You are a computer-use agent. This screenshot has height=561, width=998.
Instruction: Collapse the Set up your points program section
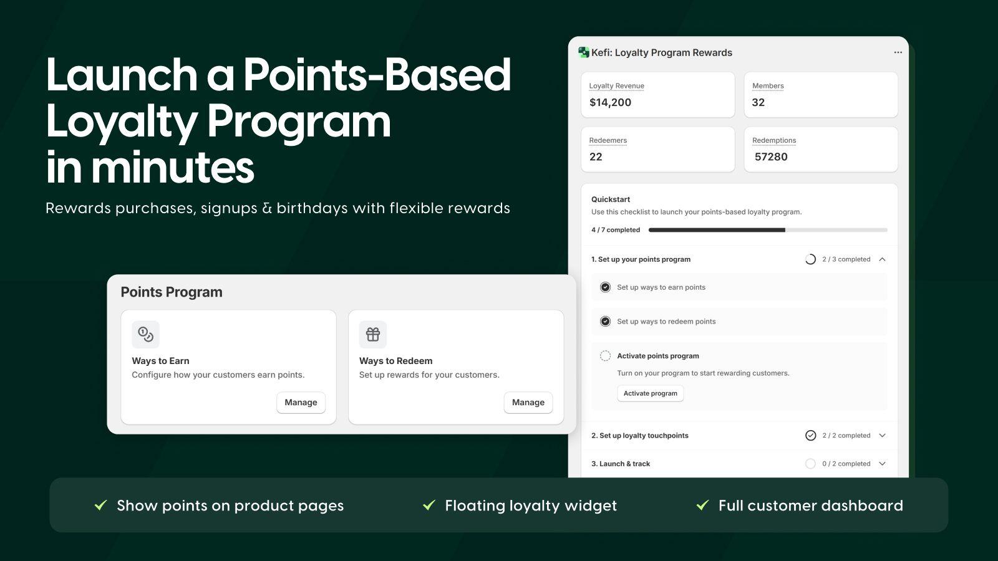click(x=882, y=259)
